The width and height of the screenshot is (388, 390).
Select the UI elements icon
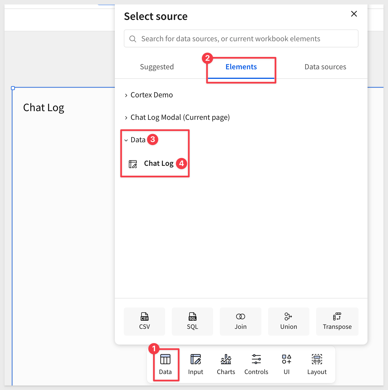pyautogui.click(x=286, y=364)
